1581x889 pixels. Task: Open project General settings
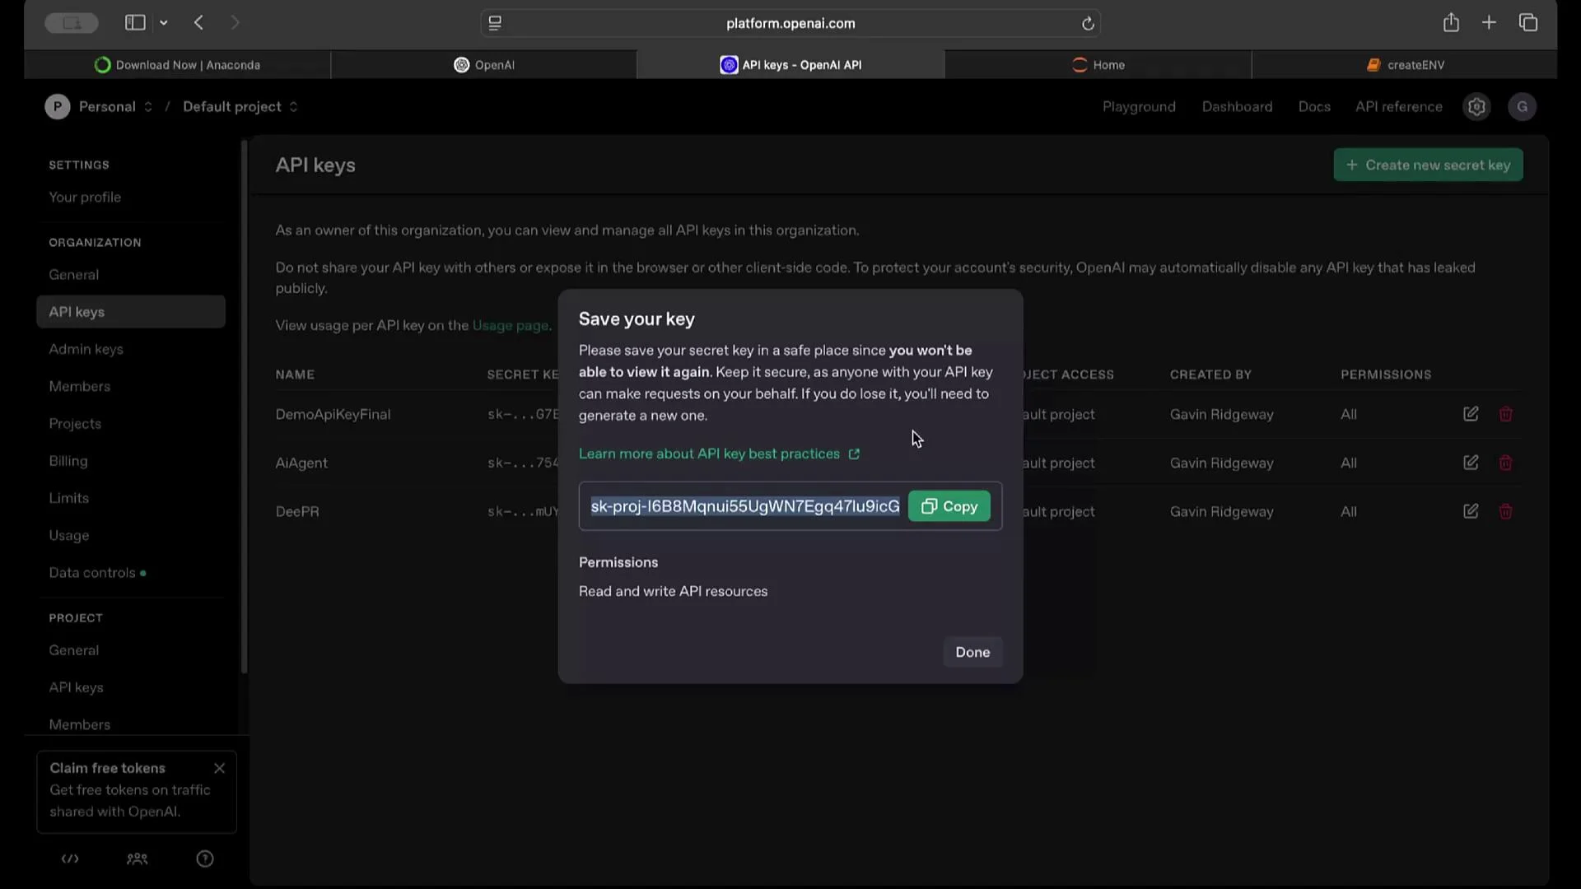pyautogui.click(x=73, y=650)
